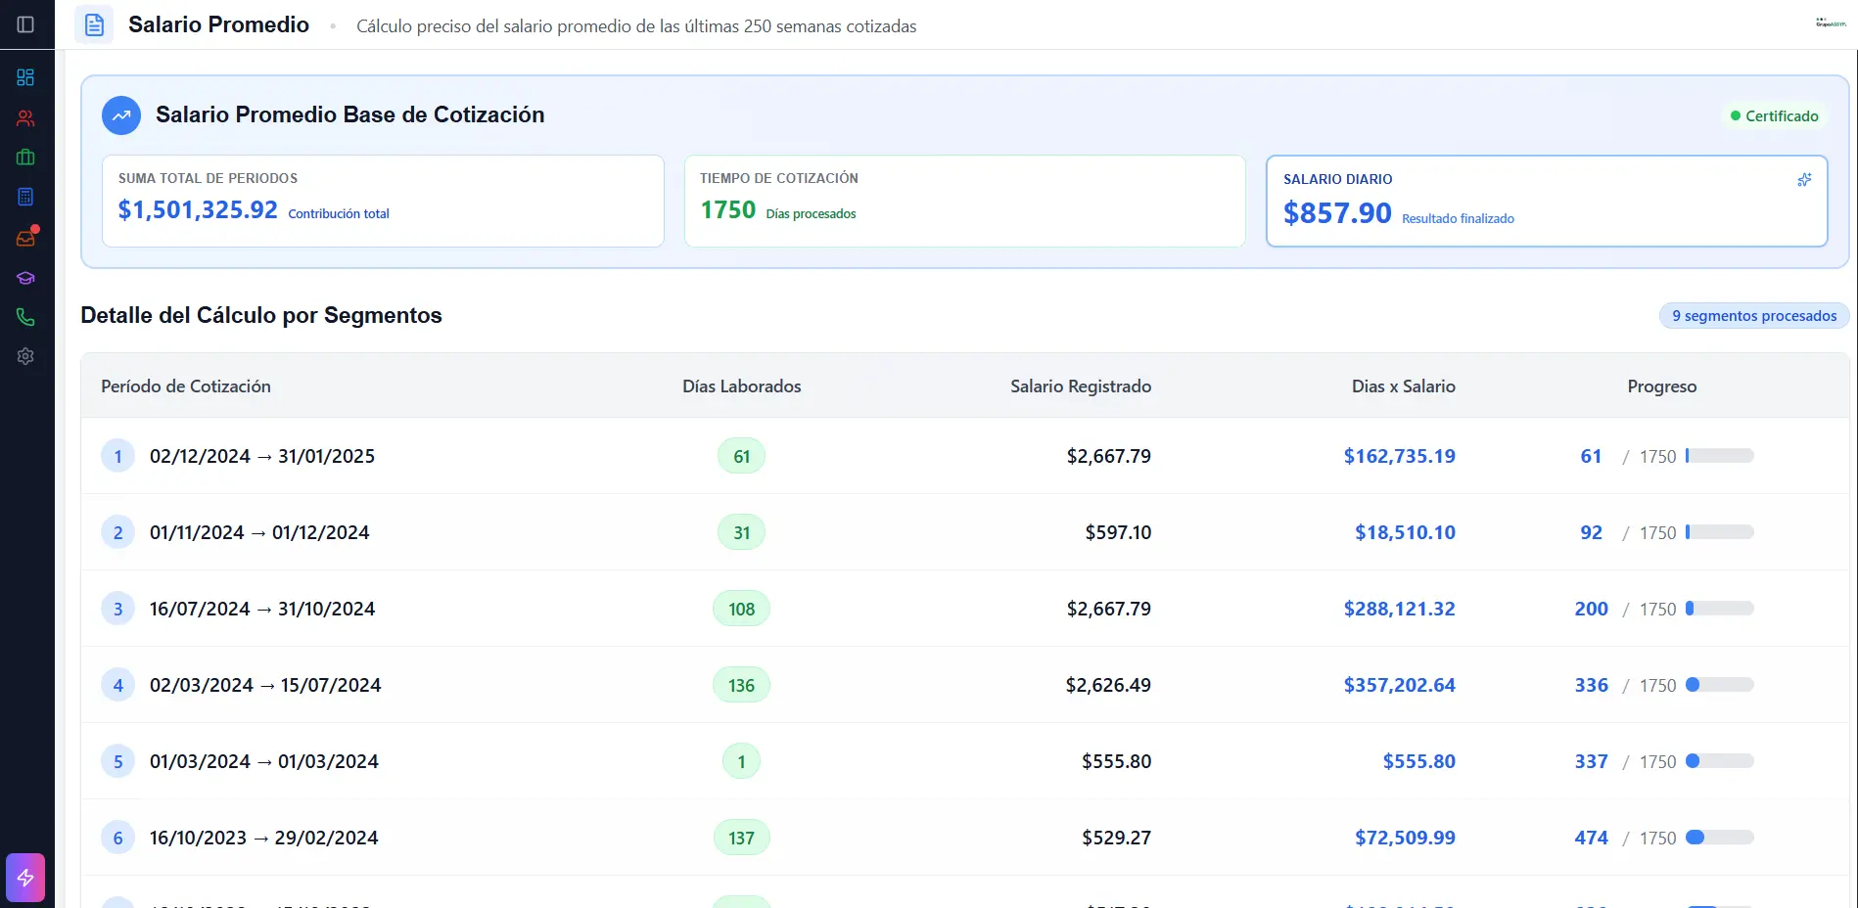Click the document icon beside Salario Promedio
The image size is (1858, 908).
(x=94, y=24)
